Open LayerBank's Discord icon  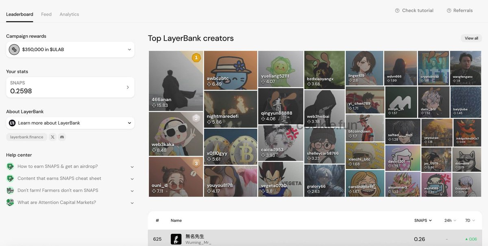click(x=62, y=137)
